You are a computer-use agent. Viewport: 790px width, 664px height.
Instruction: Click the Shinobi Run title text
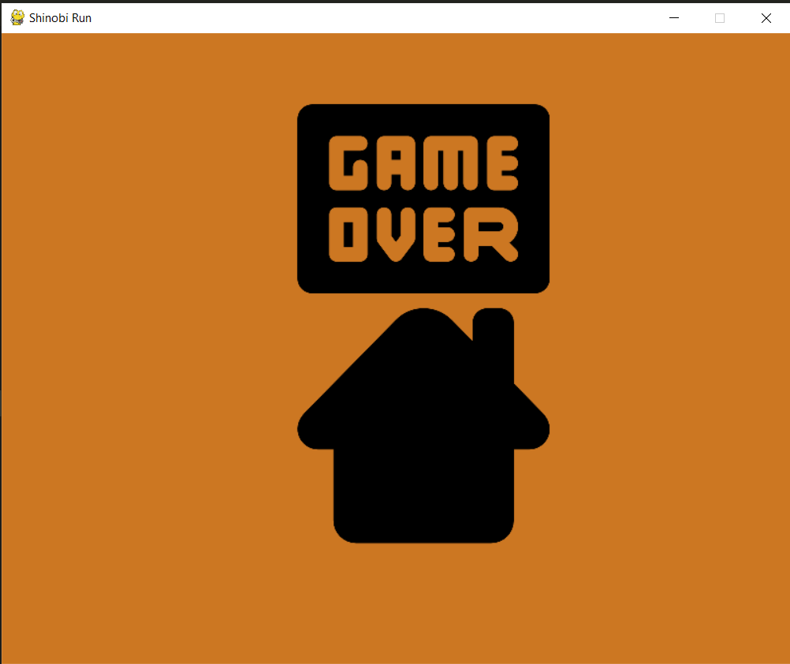(60, 18)
